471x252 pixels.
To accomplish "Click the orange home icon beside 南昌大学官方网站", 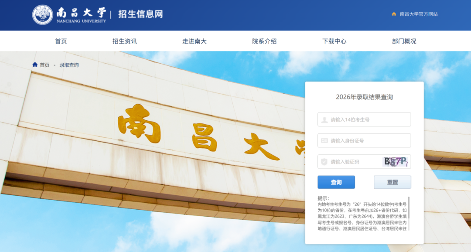I will pyautogui.click(x=394, y=14).
